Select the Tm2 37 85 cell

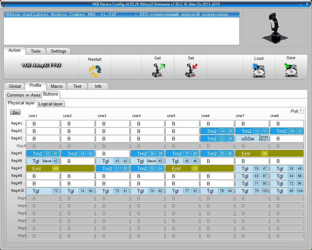(182, 153)
